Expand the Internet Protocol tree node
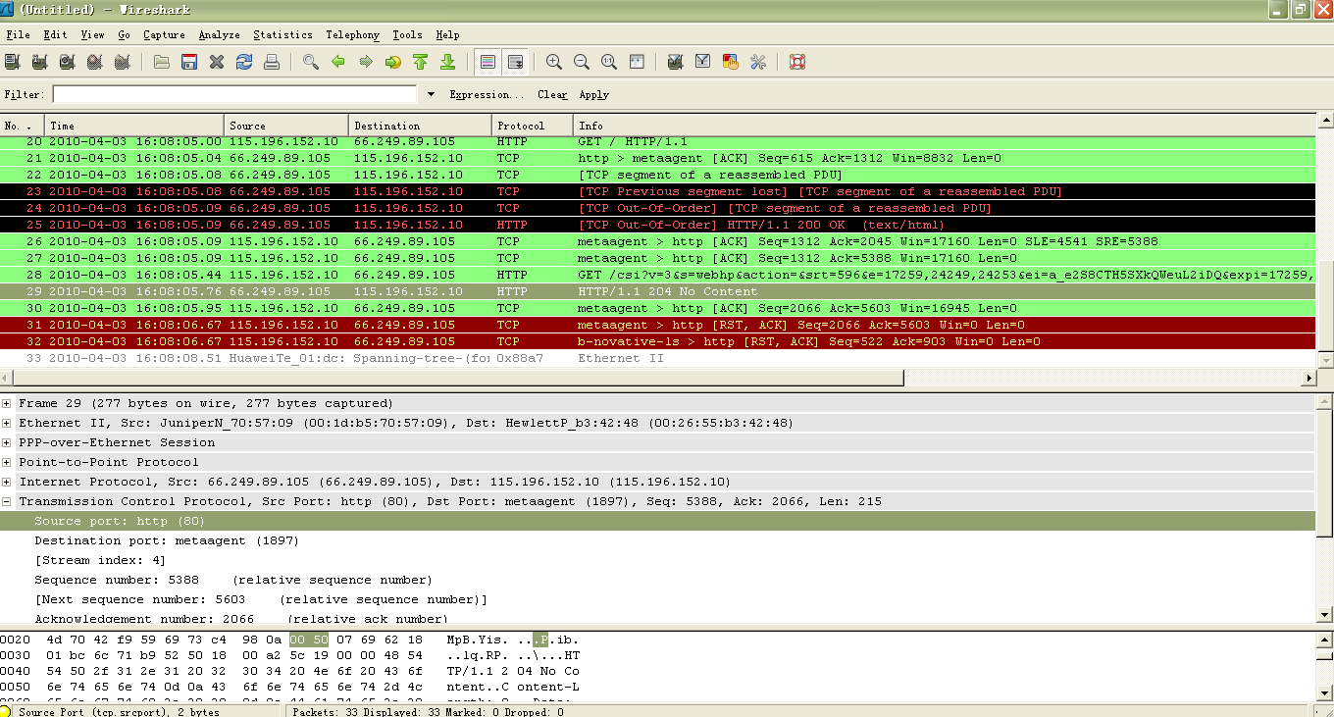The image size is (1334, 717). pyautogui.click(x=8, y=483)
